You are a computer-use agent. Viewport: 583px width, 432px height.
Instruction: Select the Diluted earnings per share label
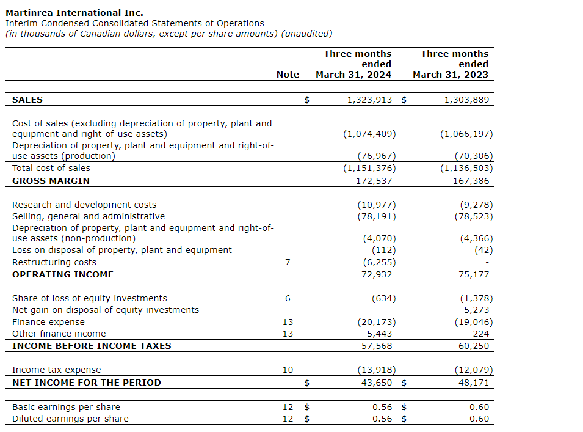[70, 419]
